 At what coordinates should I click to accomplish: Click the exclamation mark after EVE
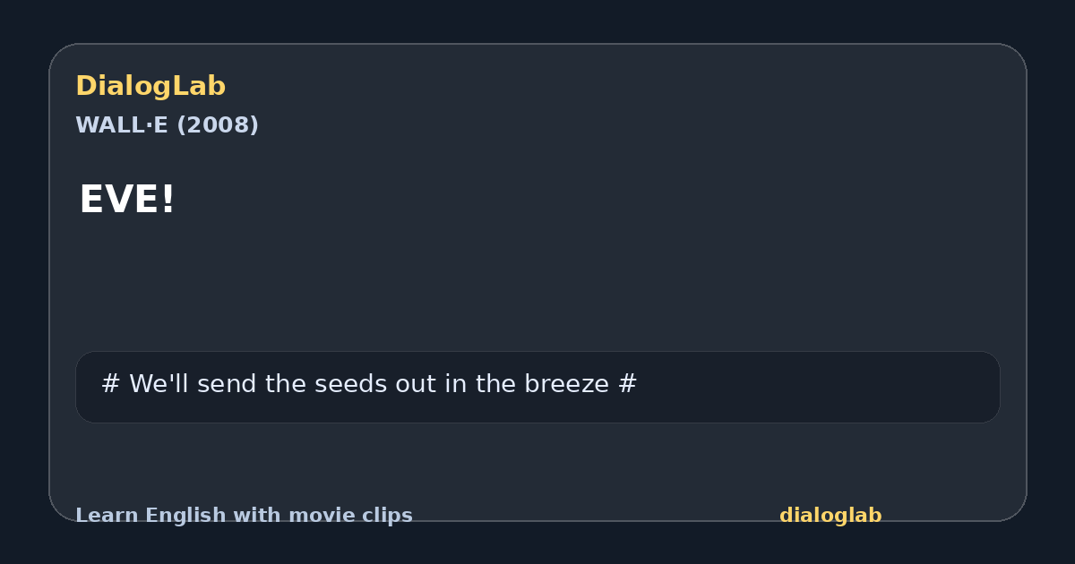click(168, 200)
